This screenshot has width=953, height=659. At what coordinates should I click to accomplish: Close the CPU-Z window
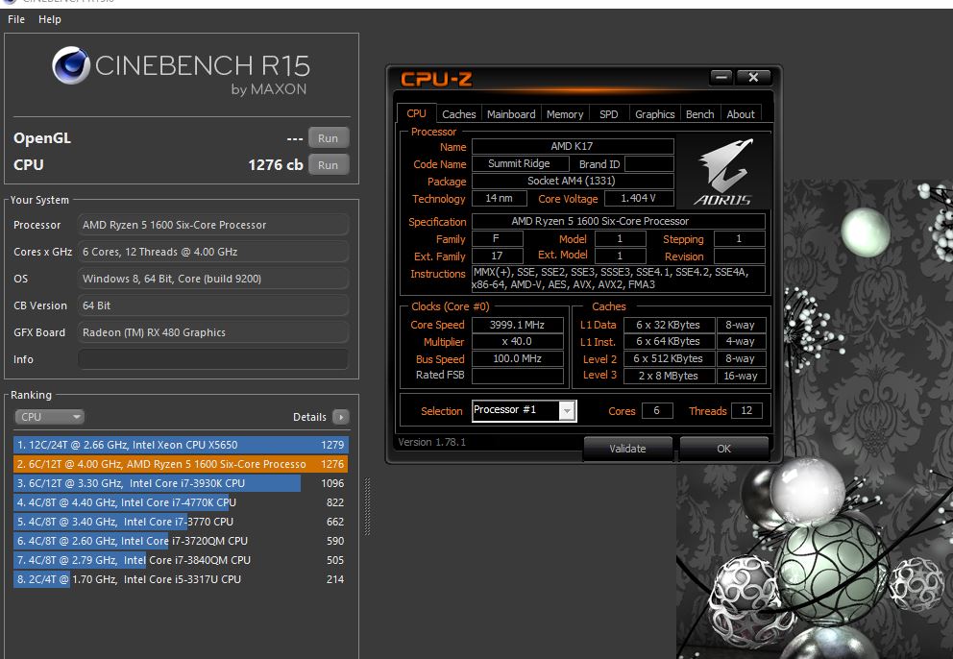coord(753,78)
